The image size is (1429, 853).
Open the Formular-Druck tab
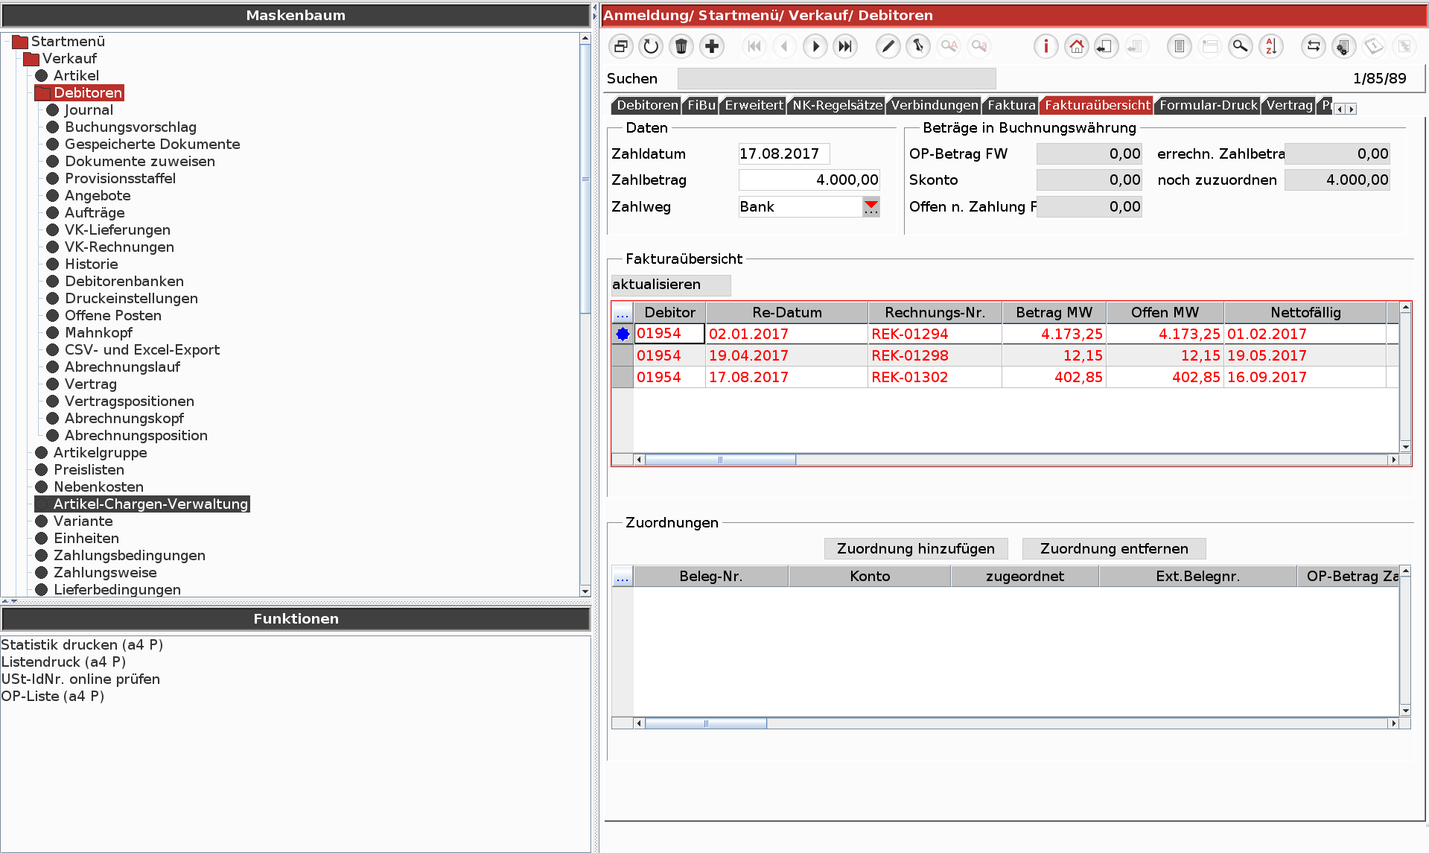pos(1208,106)
